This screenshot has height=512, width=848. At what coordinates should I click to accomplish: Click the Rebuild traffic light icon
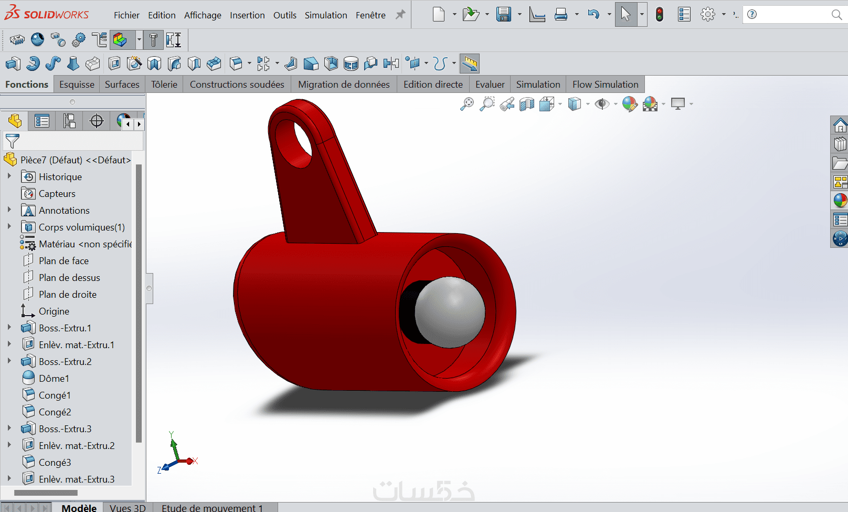coord(660,15)
